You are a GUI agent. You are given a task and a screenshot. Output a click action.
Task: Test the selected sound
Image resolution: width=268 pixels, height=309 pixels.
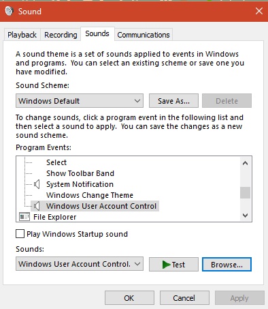173,265
